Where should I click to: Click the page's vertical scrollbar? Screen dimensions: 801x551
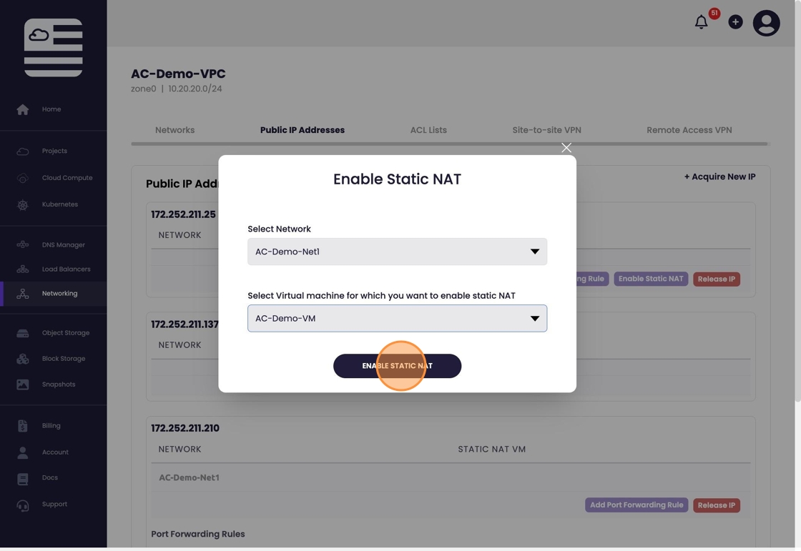pyautogui.click(x=797, y=214)
